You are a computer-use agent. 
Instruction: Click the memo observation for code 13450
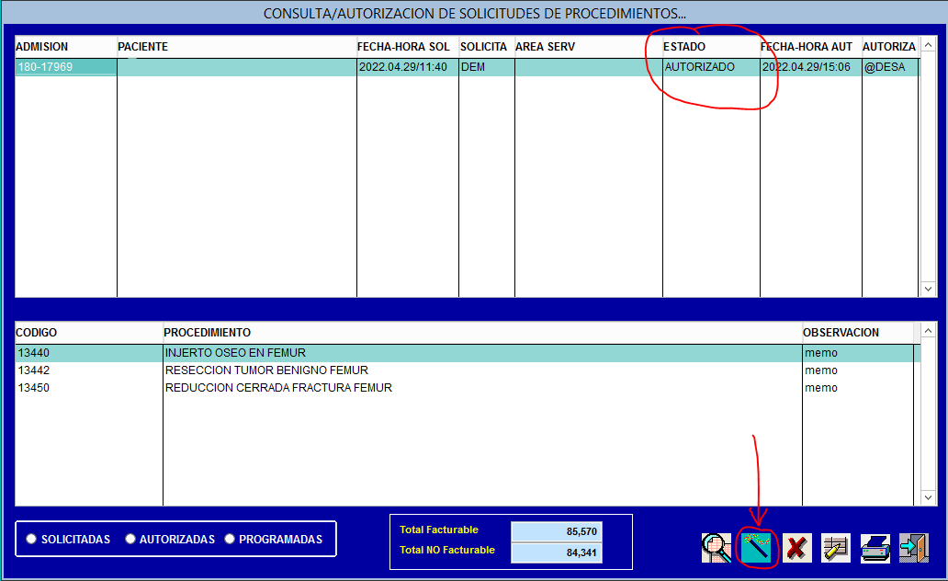(858, 388)
